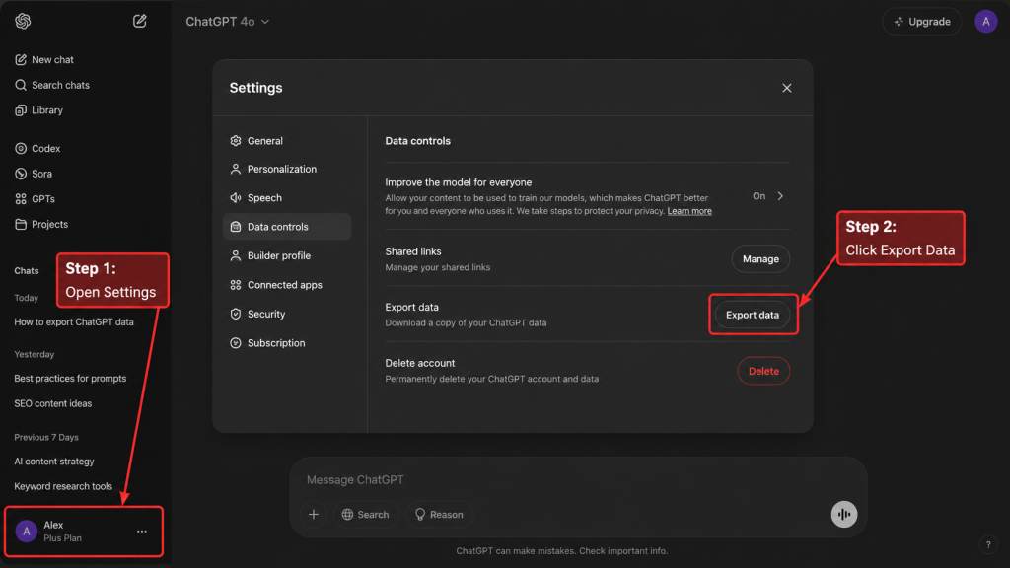Close the Settings dialog

click(786, 88)
